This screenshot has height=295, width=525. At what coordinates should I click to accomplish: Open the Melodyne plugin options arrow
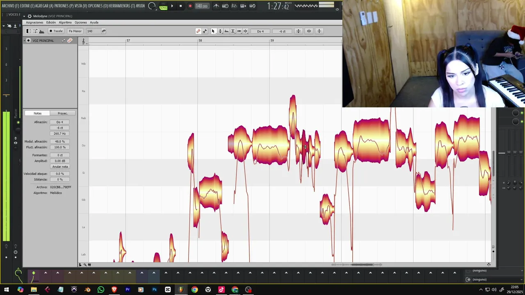[x=24, y=16]
